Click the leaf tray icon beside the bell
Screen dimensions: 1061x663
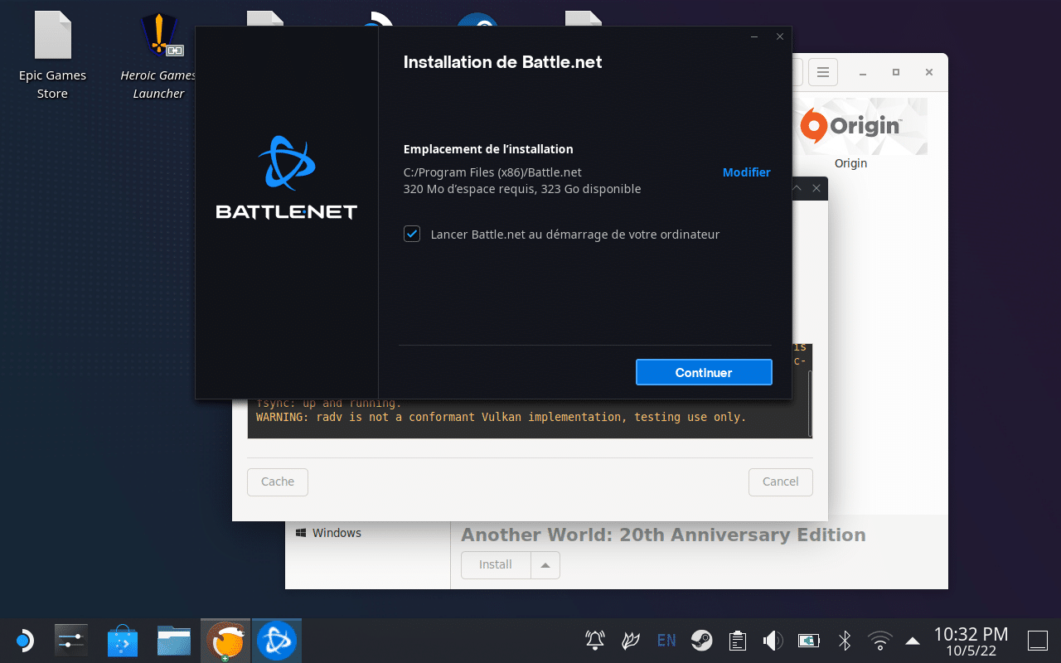[x=631, y=640]
